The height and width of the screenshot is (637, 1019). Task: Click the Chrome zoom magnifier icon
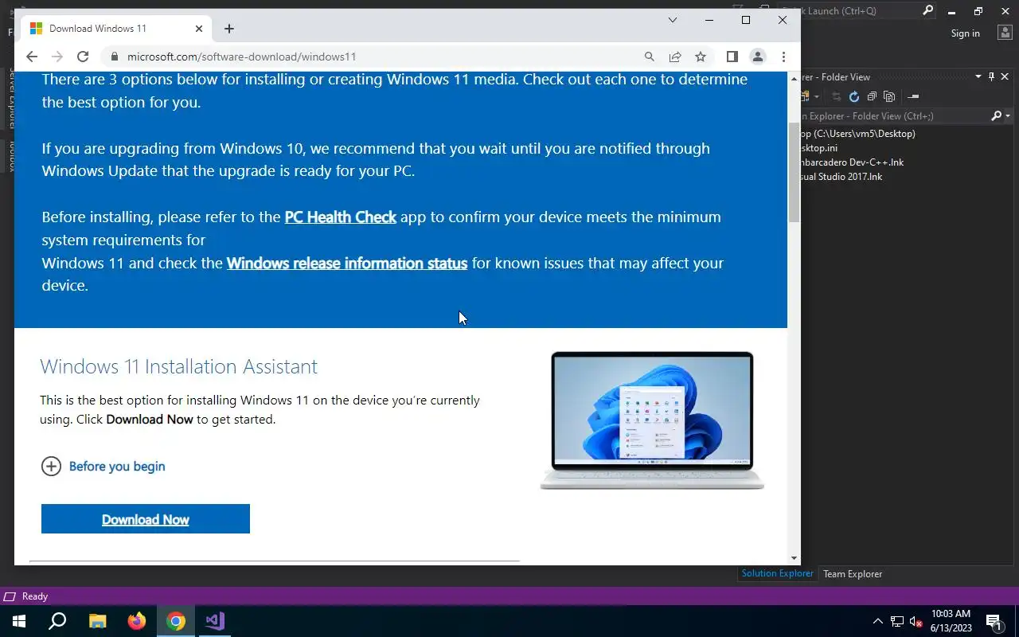click(x=650, y=57)
